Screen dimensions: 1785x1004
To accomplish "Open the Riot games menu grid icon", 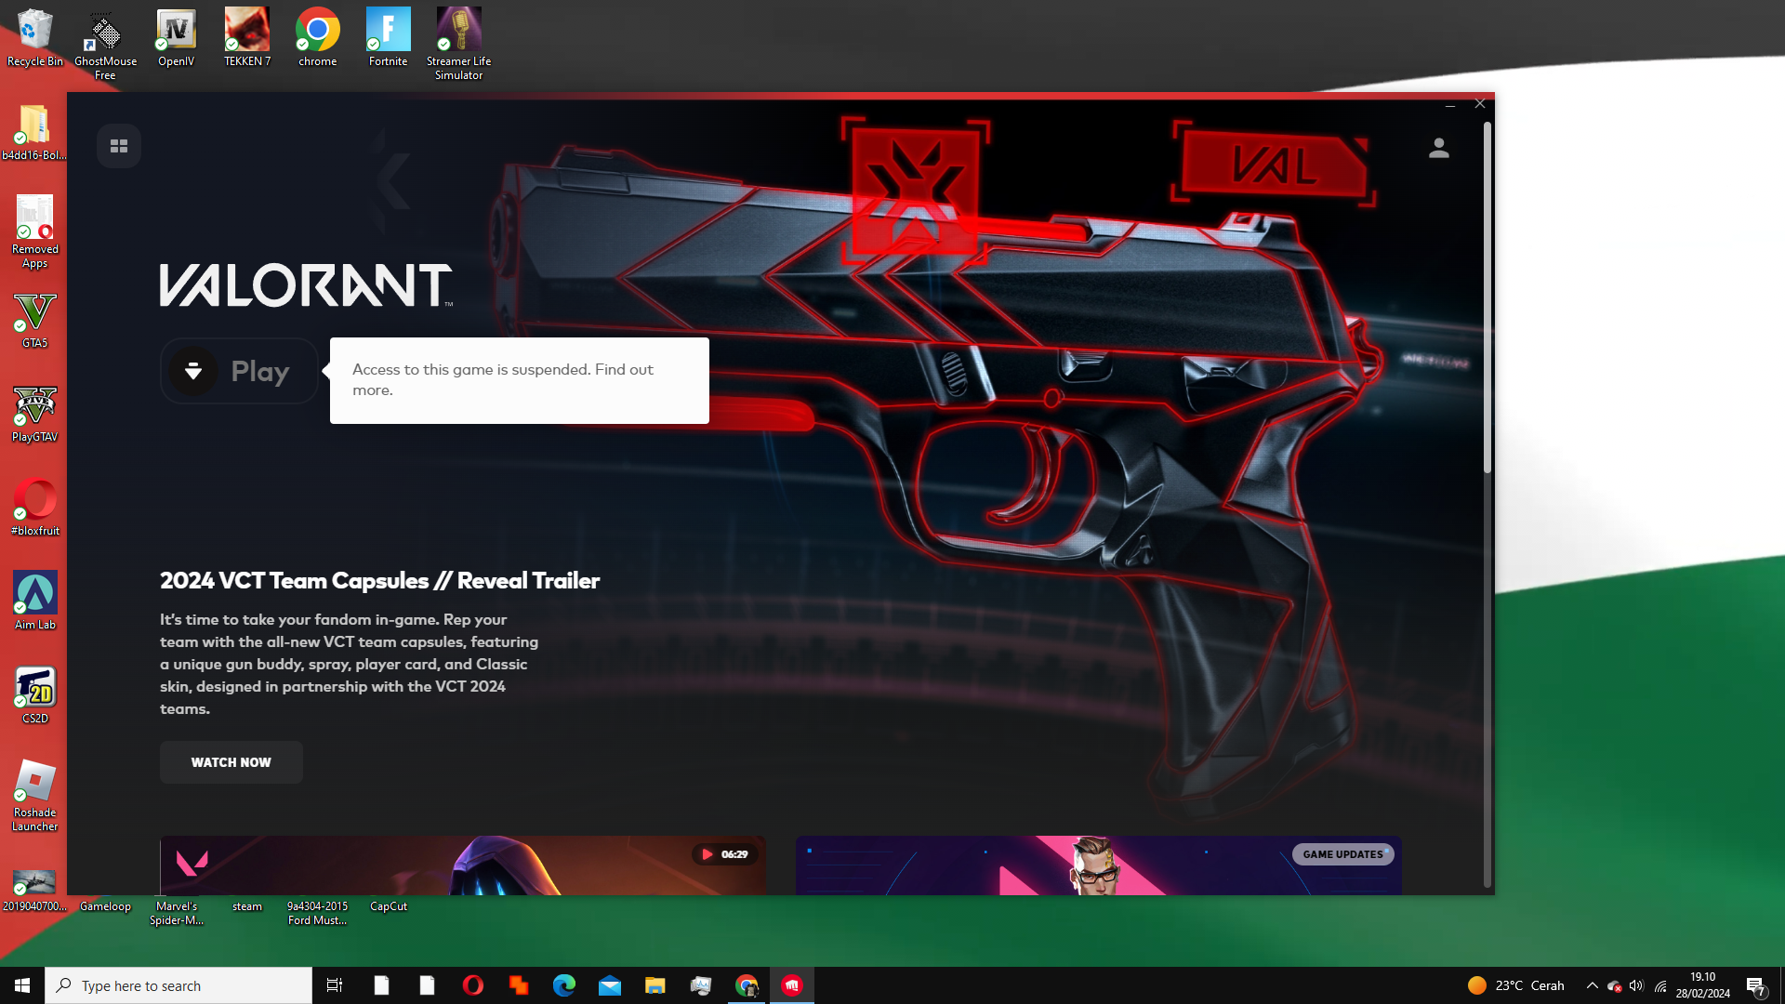I will click(x=118, y=145).
